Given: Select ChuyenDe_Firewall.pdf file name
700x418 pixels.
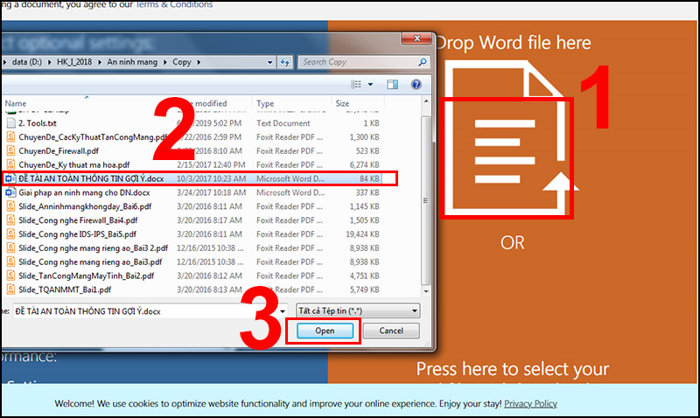Looking at the screenshot, I should point(59,150).
